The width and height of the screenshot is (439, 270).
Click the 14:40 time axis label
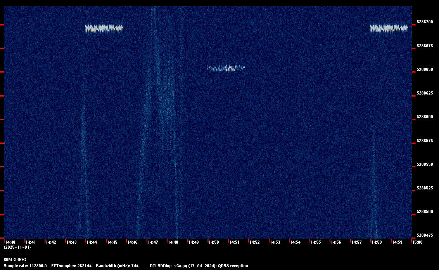click(x=10, y=242)
